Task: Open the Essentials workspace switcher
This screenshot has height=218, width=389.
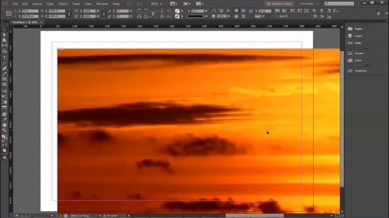Action: (309, 4)
